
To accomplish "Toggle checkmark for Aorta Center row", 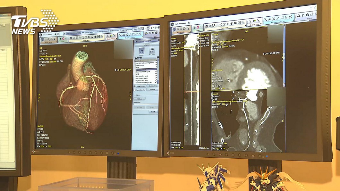I will 156,60.
